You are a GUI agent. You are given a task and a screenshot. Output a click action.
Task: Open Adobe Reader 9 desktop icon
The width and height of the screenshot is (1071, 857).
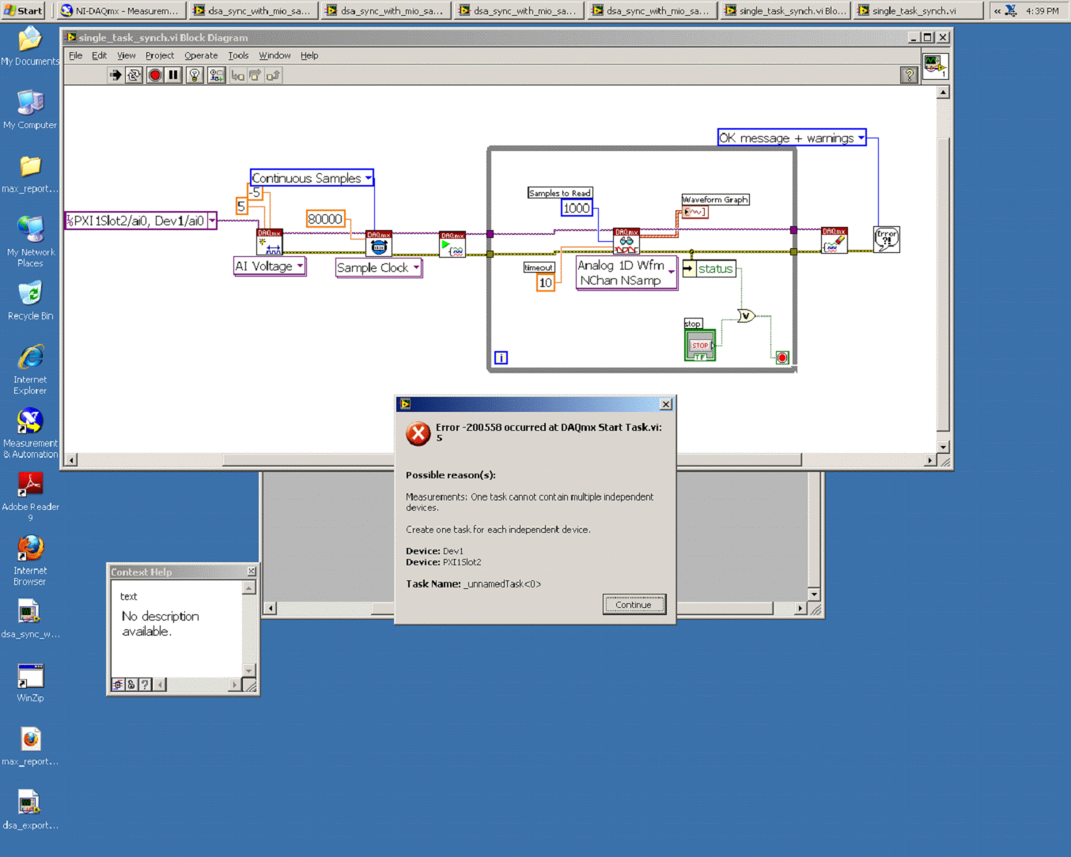(30, 496)
